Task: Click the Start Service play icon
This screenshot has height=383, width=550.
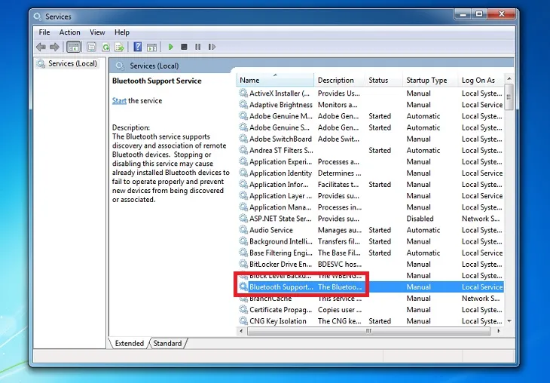Action: (x=171, y=47)
